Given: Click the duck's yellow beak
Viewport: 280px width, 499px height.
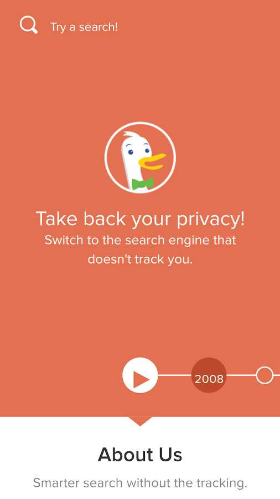Looking at the screenshot, I should click(x=152, y=161).
